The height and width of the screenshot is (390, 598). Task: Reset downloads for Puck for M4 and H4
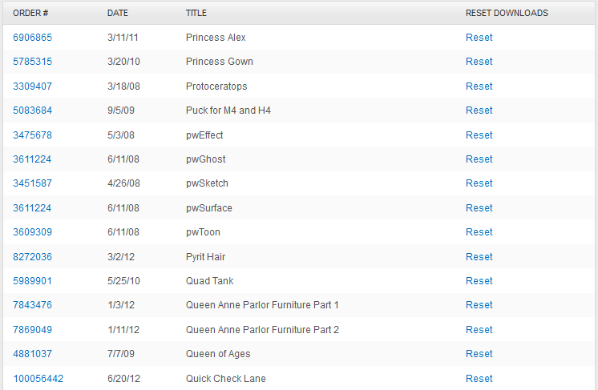click(x=479, y=111)
